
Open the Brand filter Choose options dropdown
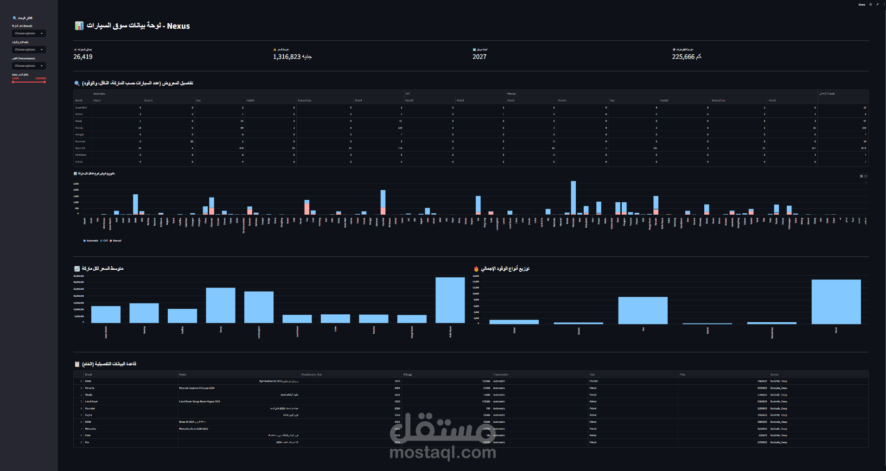tap(29, 33)
